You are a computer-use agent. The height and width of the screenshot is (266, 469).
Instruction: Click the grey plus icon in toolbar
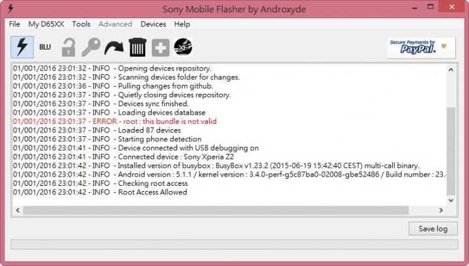click(x=161, y=48)
